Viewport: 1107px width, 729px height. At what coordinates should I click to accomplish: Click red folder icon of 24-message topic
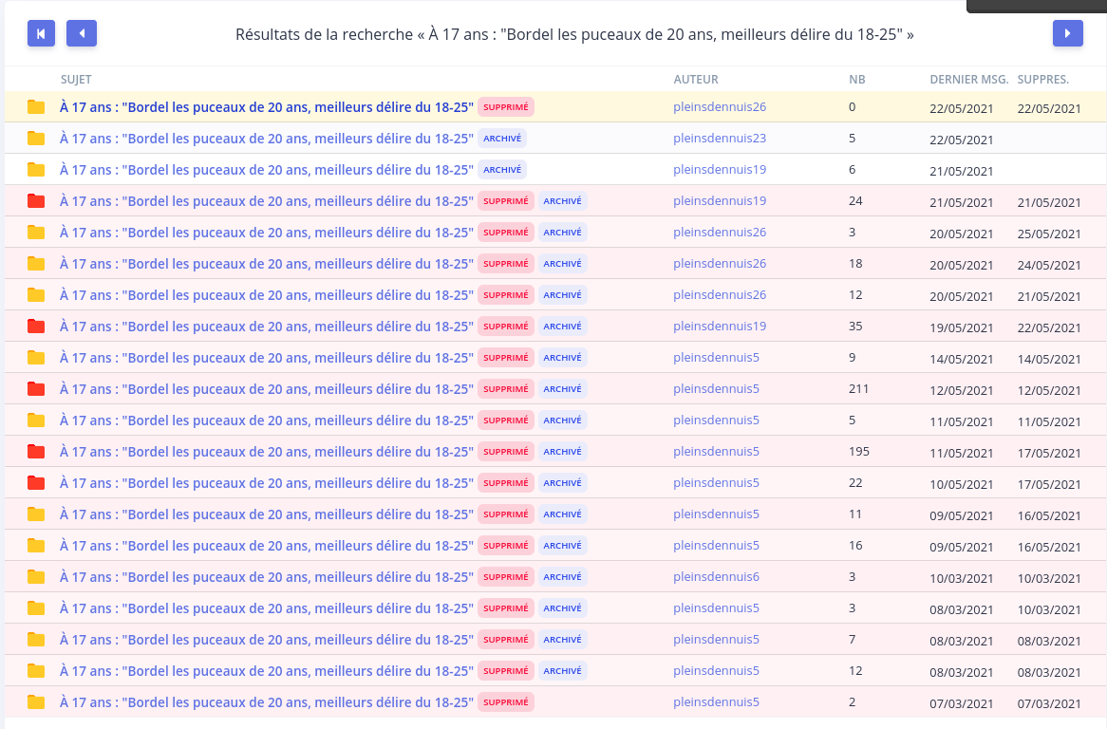(x=36, y=201)
